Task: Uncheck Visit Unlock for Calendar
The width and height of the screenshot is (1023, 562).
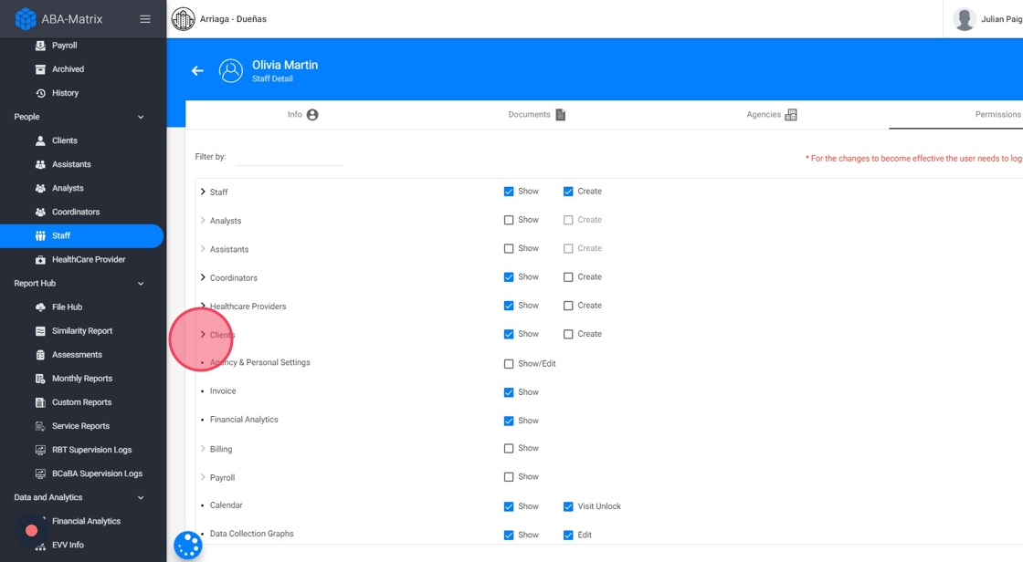Action: pos(568,506)
